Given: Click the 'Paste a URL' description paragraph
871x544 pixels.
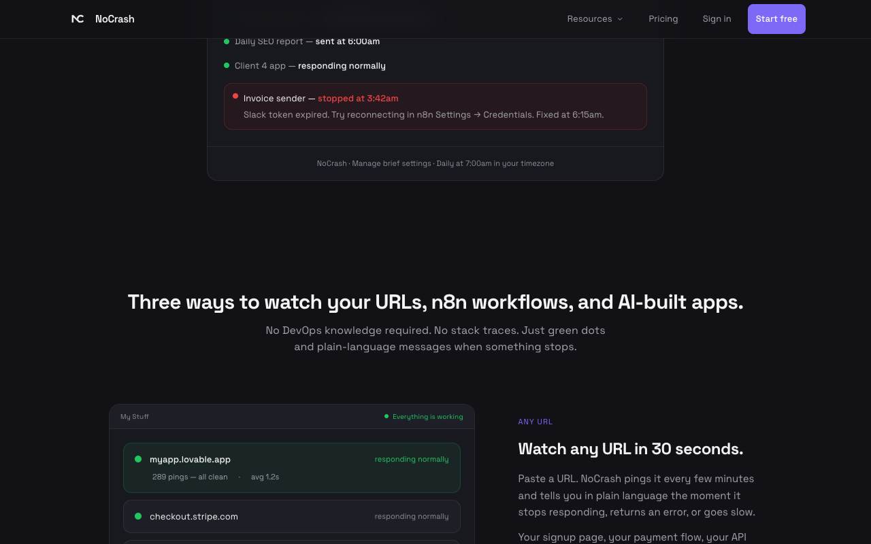Looking at the screenshot, I should point(637,495).
